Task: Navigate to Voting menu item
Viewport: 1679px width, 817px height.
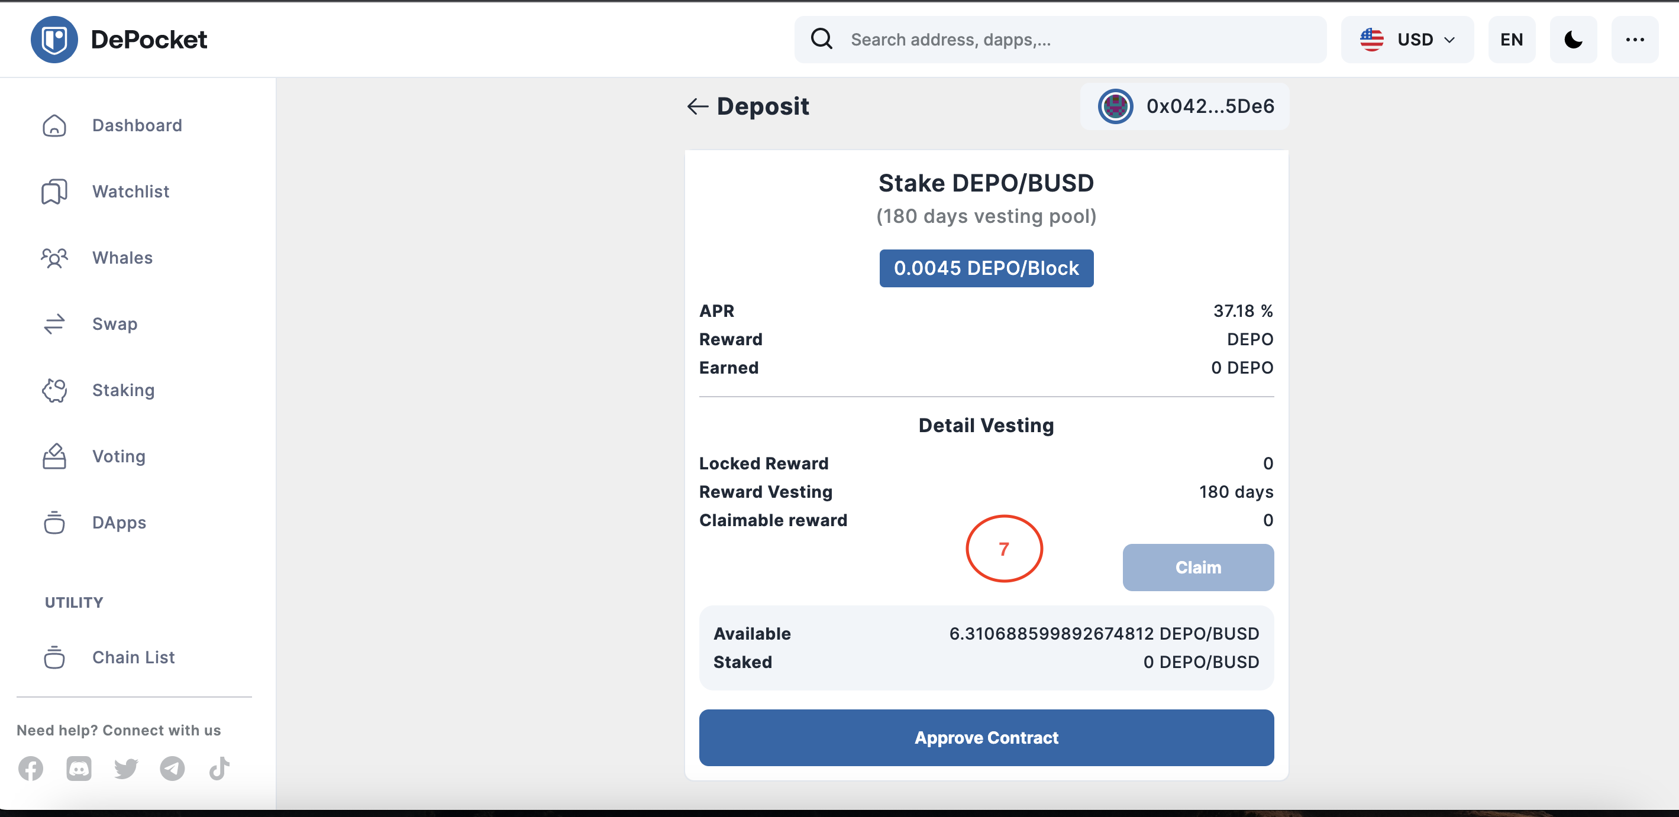Action: [x=119, y=456]
